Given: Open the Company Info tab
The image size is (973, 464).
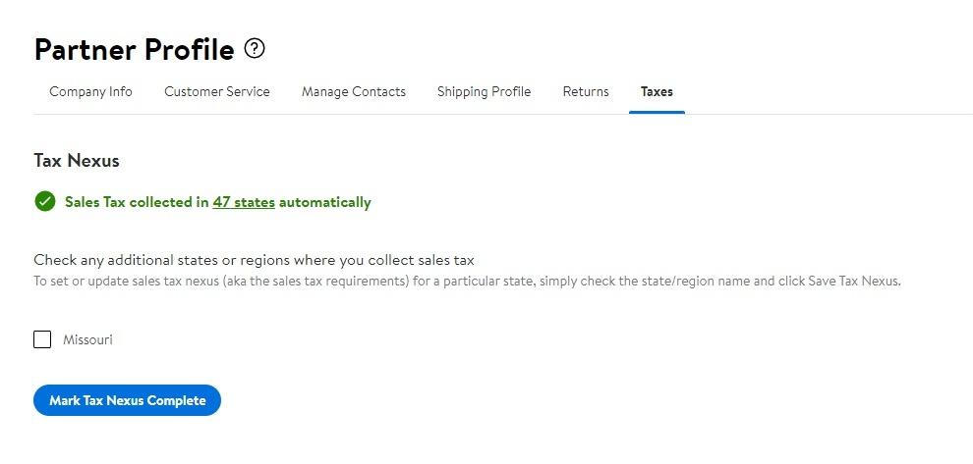Looking at the screenshot, I should [x=90, y=91].
